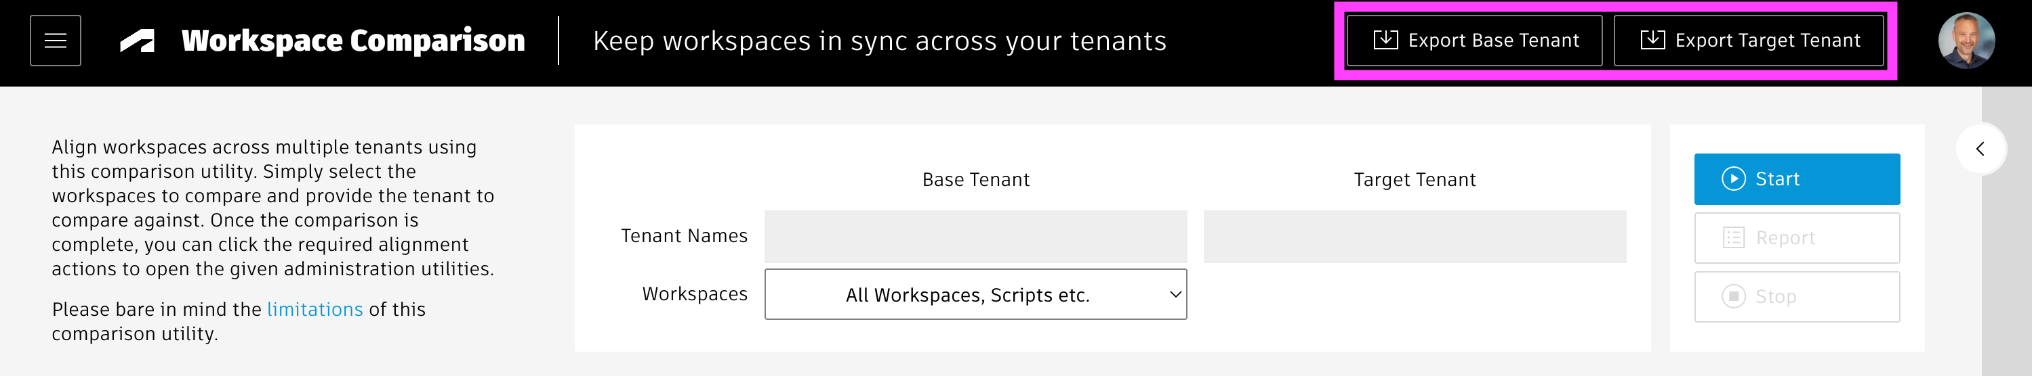The image size is (2032, 376).
Task: Click the Target Tenant name field
Action: [1415, 237]
